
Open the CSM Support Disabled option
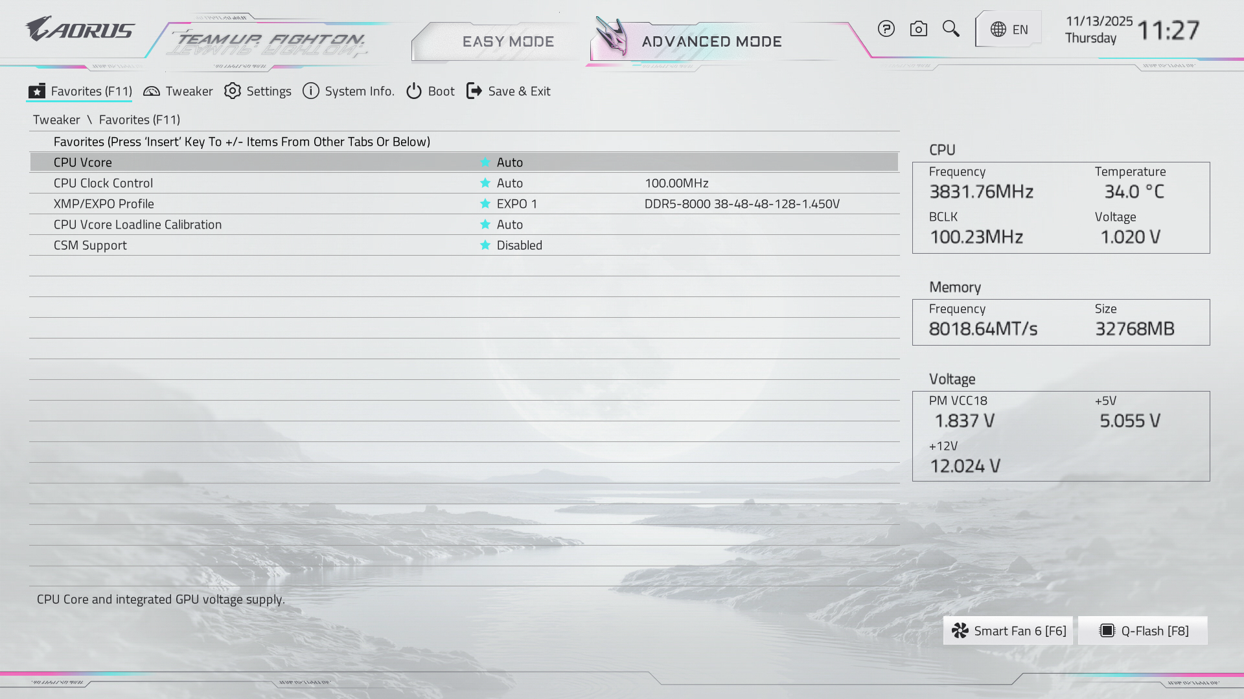pyautogui.click(x=519, y=245)
